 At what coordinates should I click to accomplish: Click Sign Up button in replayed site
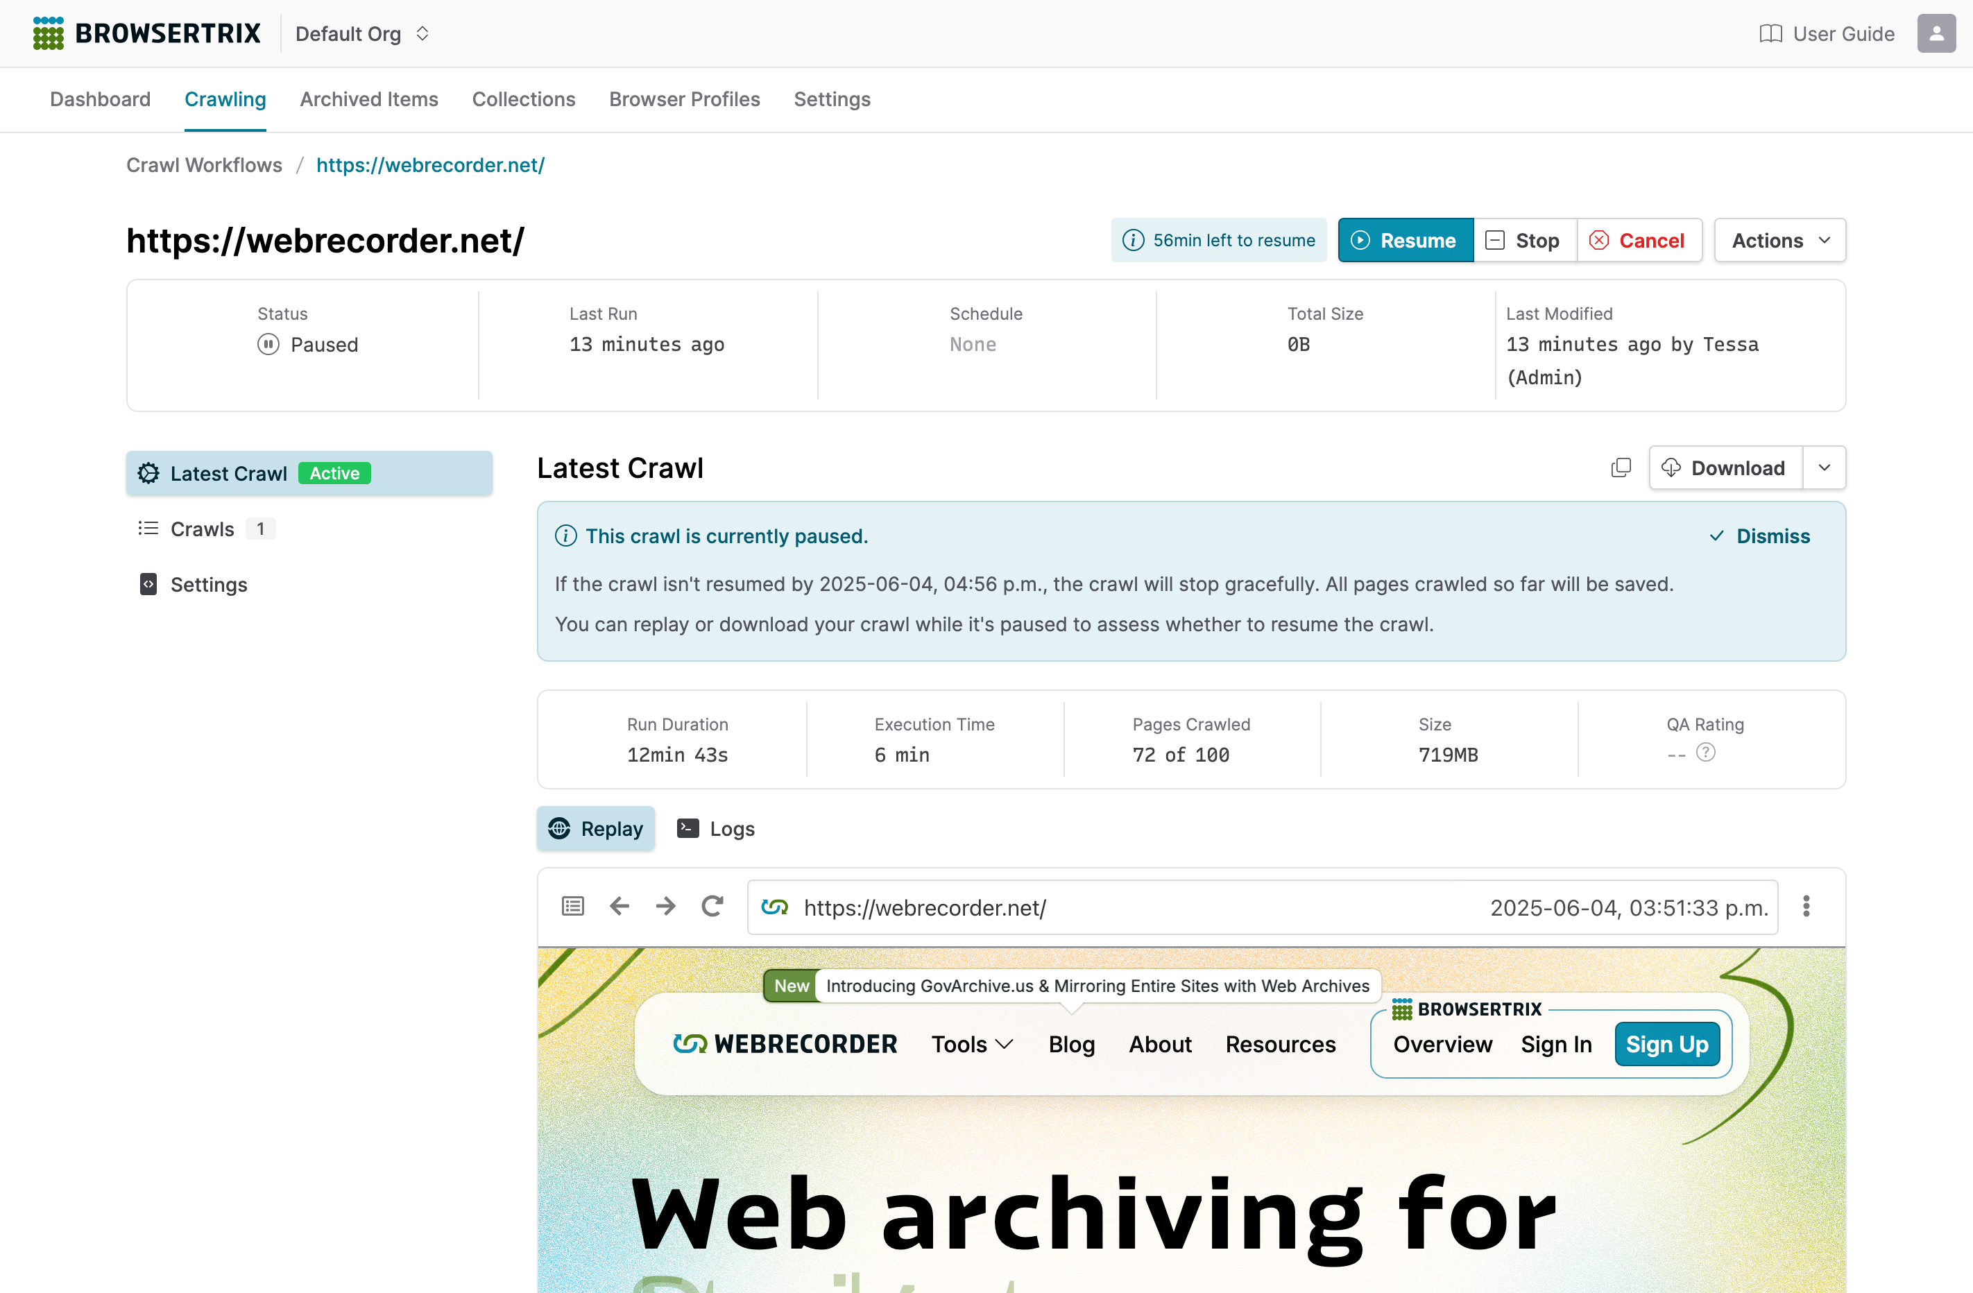[x=1666, y=1045]
